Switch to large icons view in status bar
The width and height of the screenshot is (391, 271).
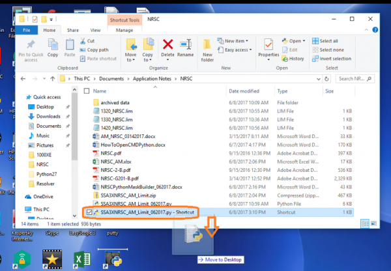coord(373,223)
